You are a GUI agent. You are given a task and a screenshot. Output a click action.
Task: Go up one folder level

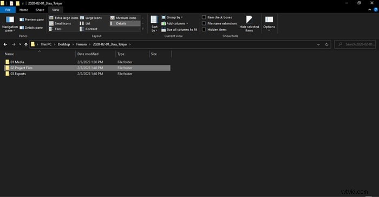26,44
